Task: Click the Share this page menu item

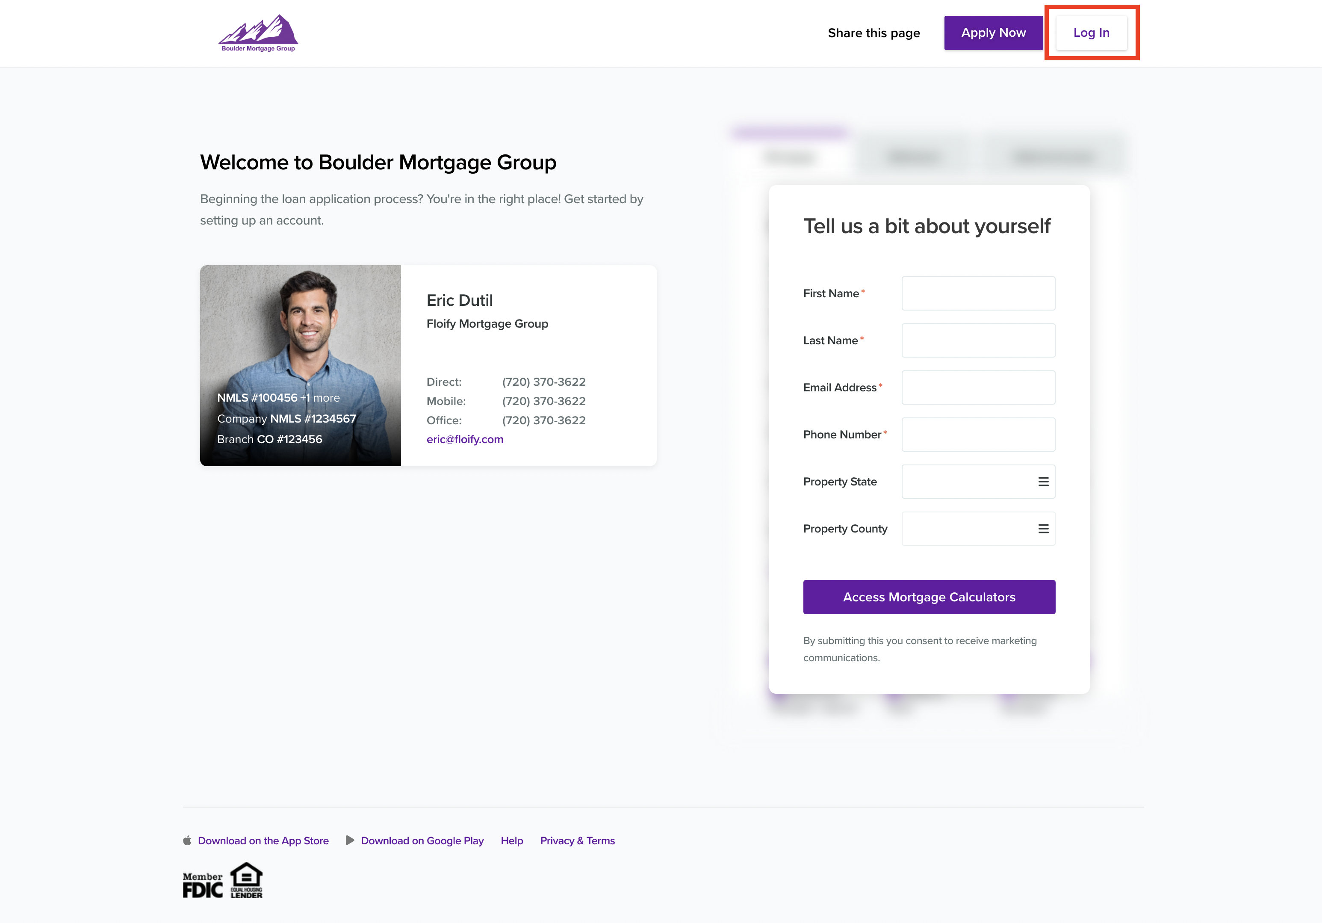Action: [873, 33]
